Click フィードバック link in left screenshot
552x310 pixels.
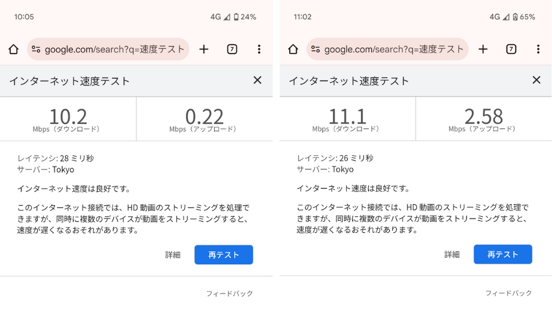click(230, 293)
